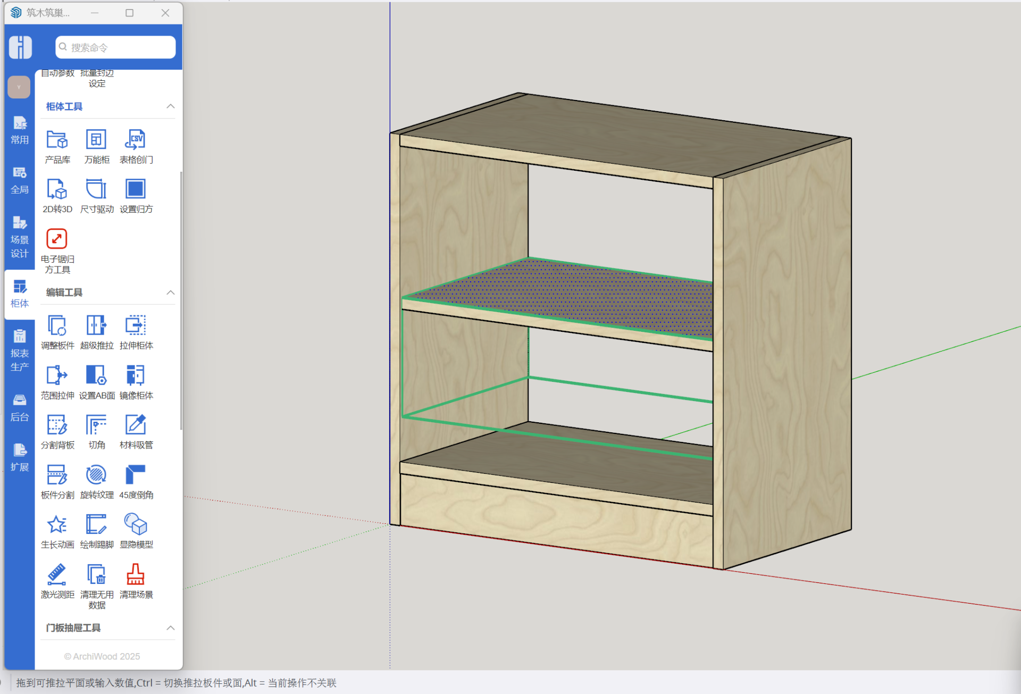
Task: Click the 清理场景 clean scene icon
Action: (x=136, y=575)
